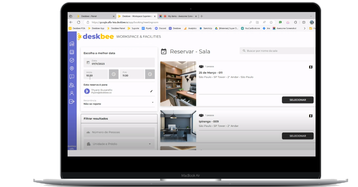Screen dimensions: 358x187
Task: Open the clock picker for Fim time
Action: 150,74
